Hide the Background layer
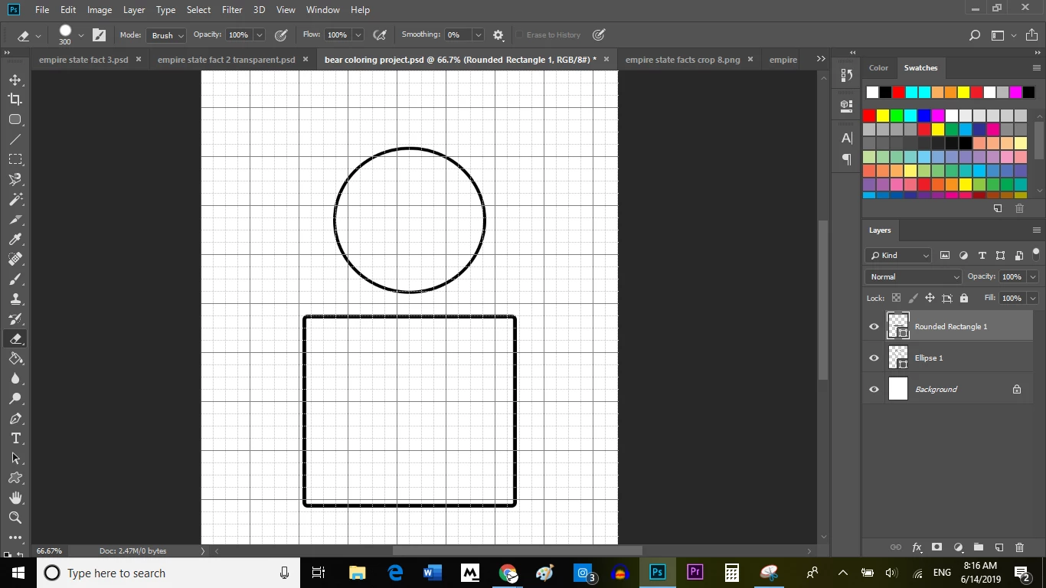This screenshot has width=1046, height=588. [x=874, y=390]
